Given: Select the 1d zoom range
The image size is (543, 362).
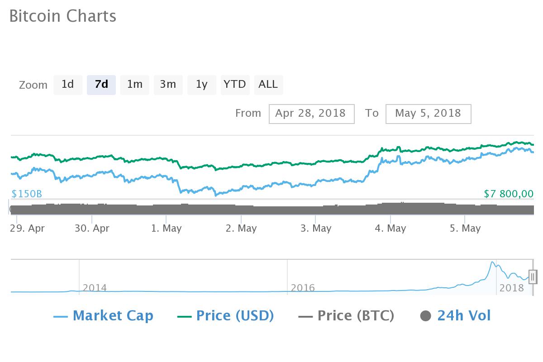Looking at the screenshot, I should coord(68,85).
